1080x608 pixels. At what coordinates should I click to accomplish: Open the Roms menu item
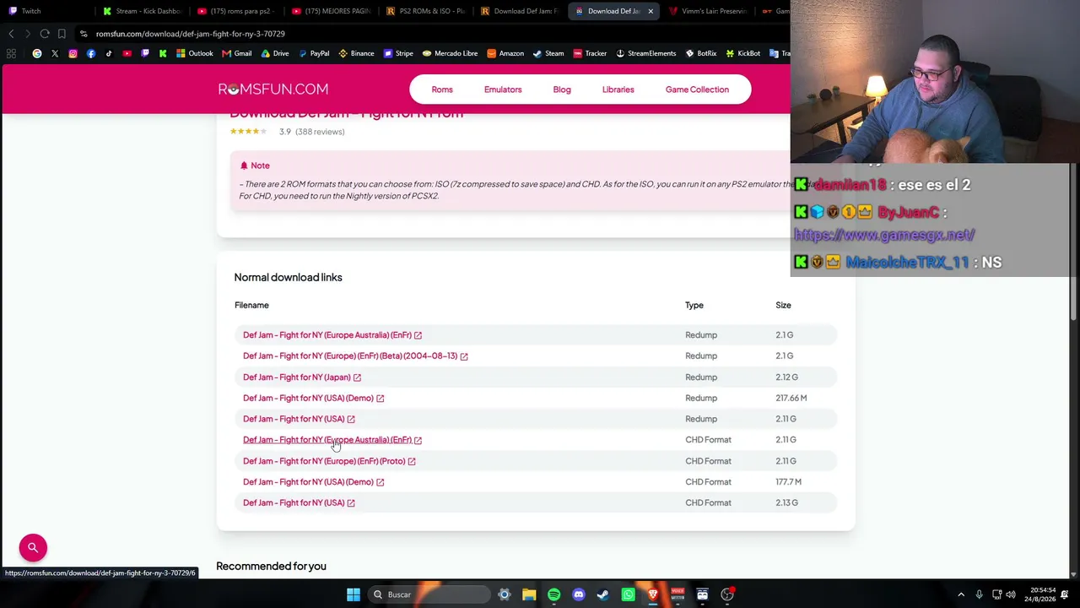pyautogui.click(x=442, y=90)
